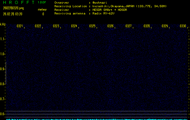Click the meteor count value 0
Screen dimensions: 190x120
pos(43,14)
